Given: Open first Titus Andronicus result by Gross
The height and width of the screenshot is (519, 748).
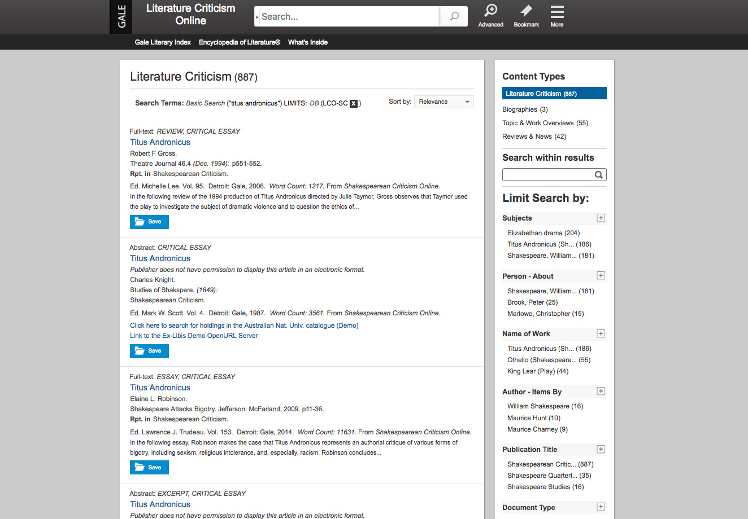Looking at the screenshot, I should click(x=160, y=142).
